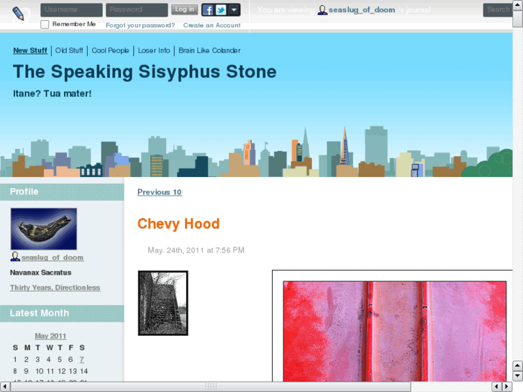Click the LiveJournal pencil logo icon
Viewport: 523px width, 392px height.
(x=20, y=14)
